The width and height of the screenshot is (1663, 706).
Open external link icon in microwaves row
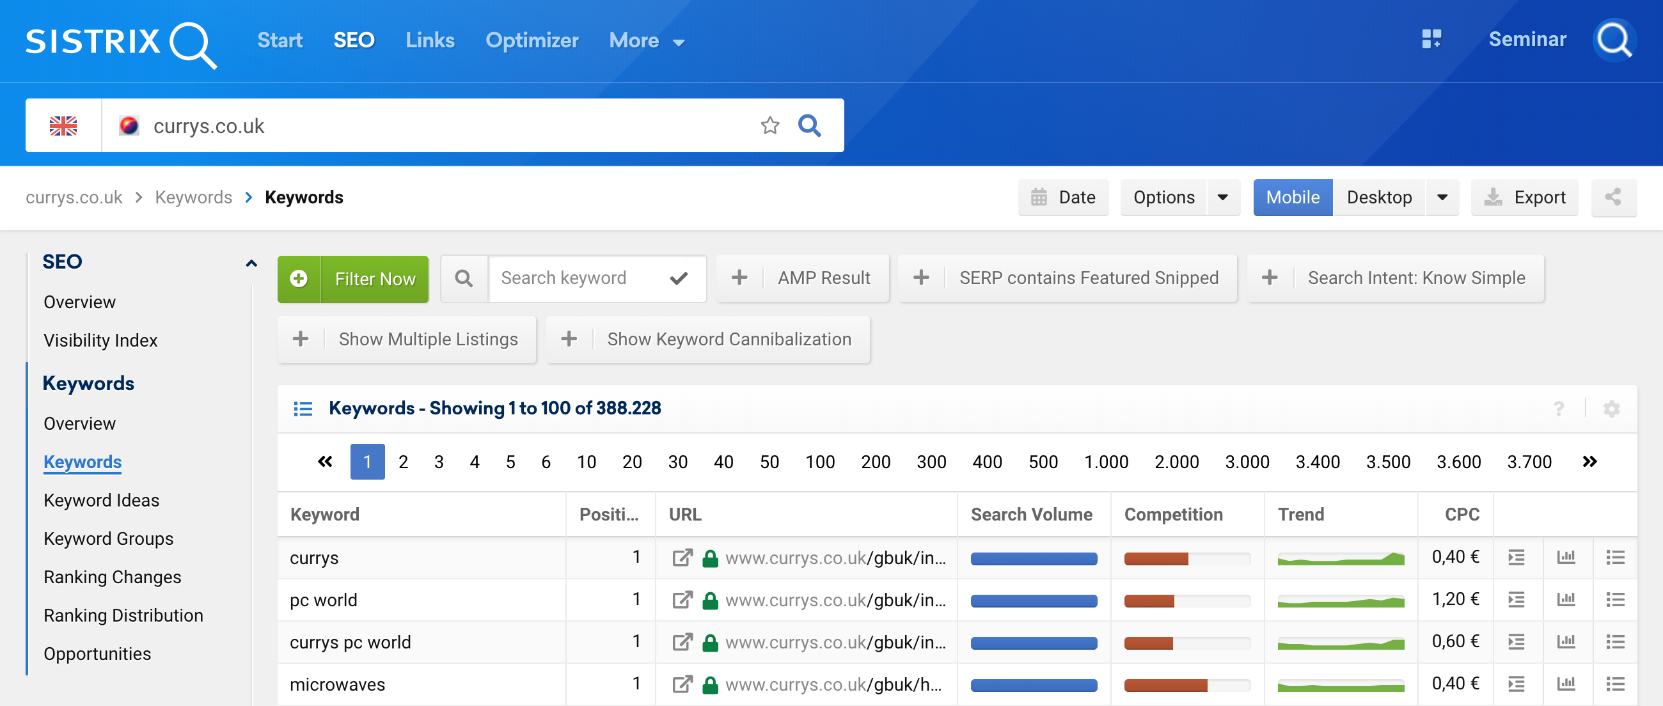coord(682,684)
